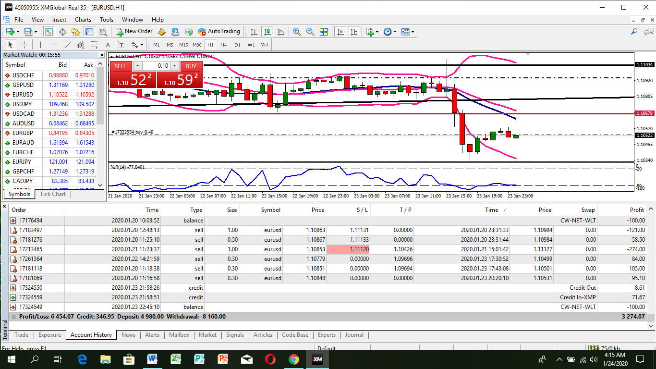Screen dimensions: 656x369
Task: Switch timeframe to M15
Action: (x=183, y=45)
